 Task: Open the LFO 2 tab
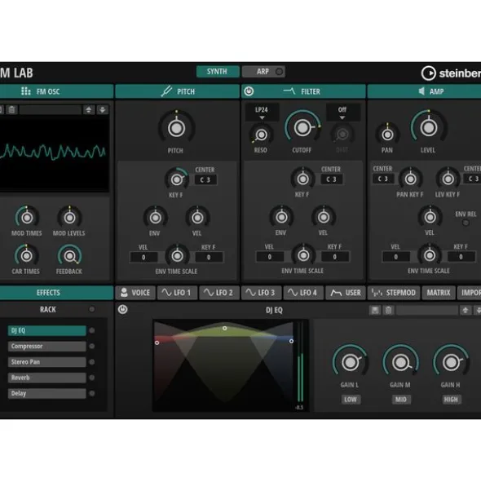[x=219, y=293]
